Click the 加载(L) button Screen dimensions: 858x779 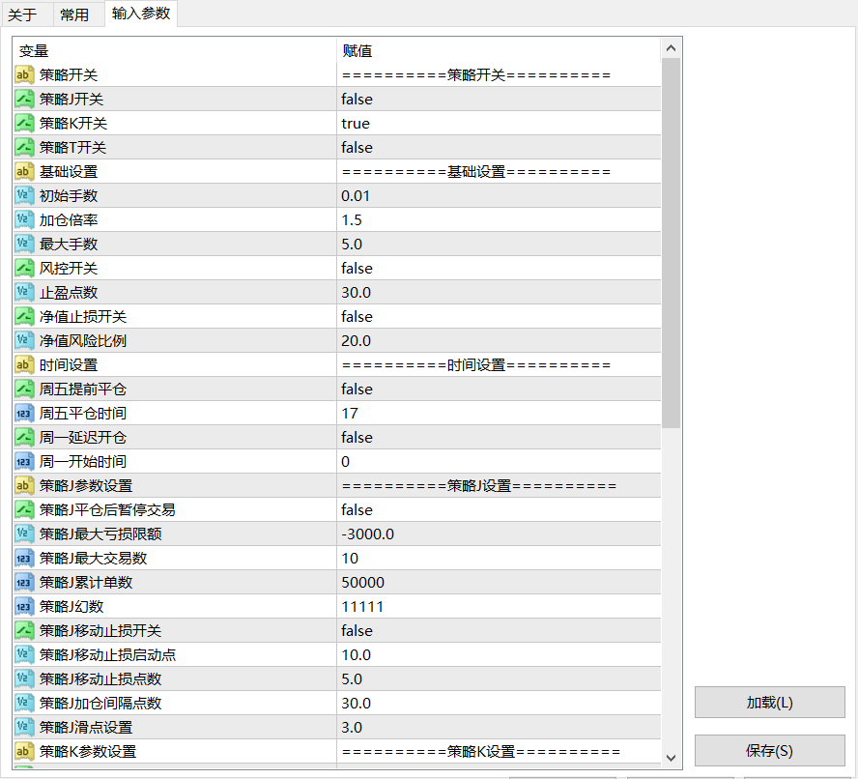coord(769,703)
